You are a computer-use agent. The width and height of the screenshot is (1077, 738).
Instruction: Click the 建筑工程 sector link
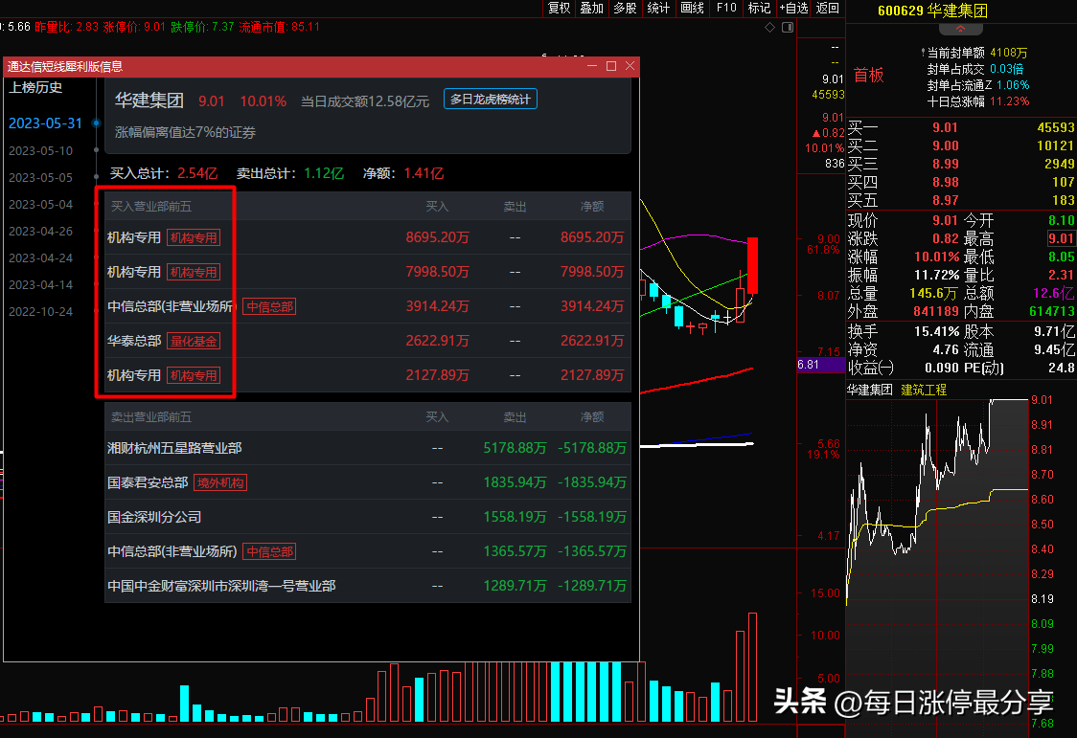coord(923,390)
